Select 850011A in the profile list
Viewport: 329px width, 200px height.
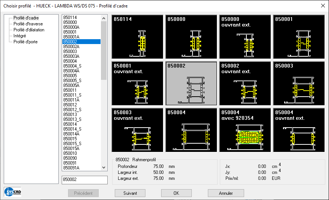click(82, 100)
